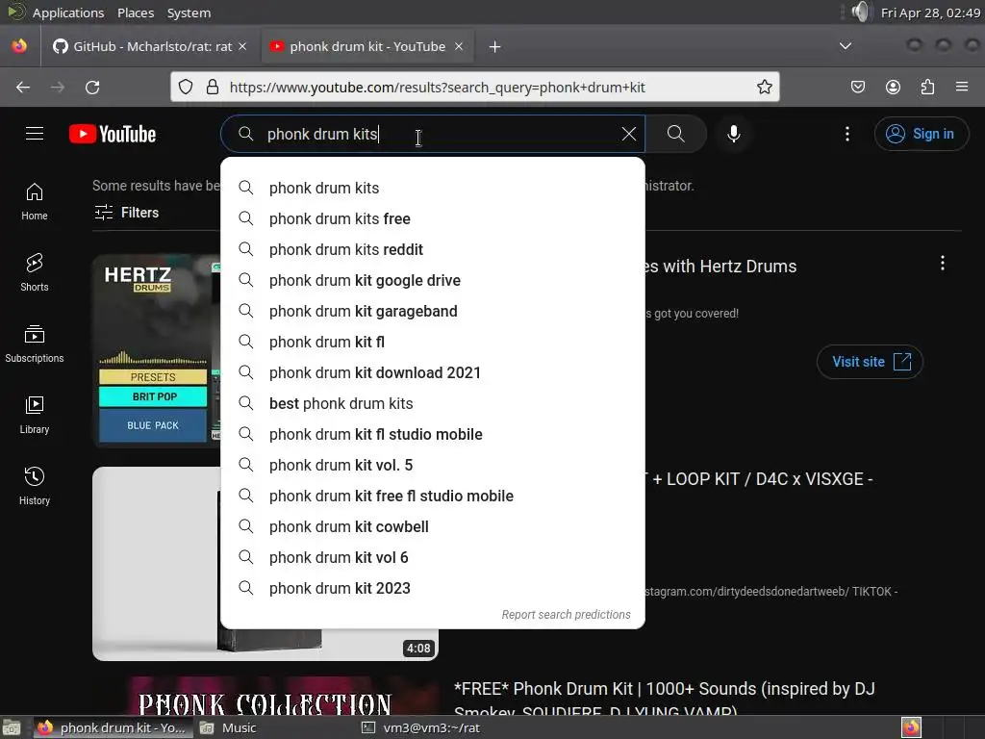The image size is (985, 739).
Task: Show site tracking protection shield info
Action: [x=186, y=87]
